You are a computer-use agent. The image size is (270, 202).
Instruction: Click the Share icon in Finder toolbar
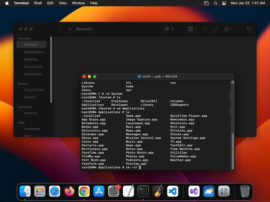(205, 29)
